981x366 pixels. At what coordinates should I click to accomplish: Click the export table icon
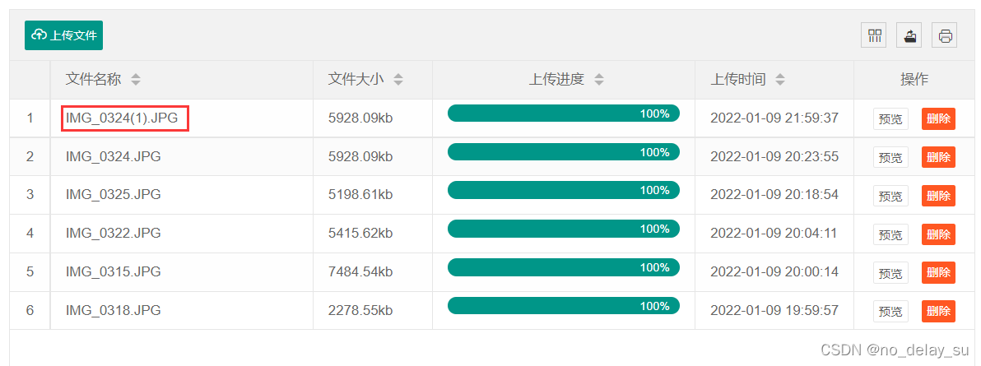[x=909, y=35]
